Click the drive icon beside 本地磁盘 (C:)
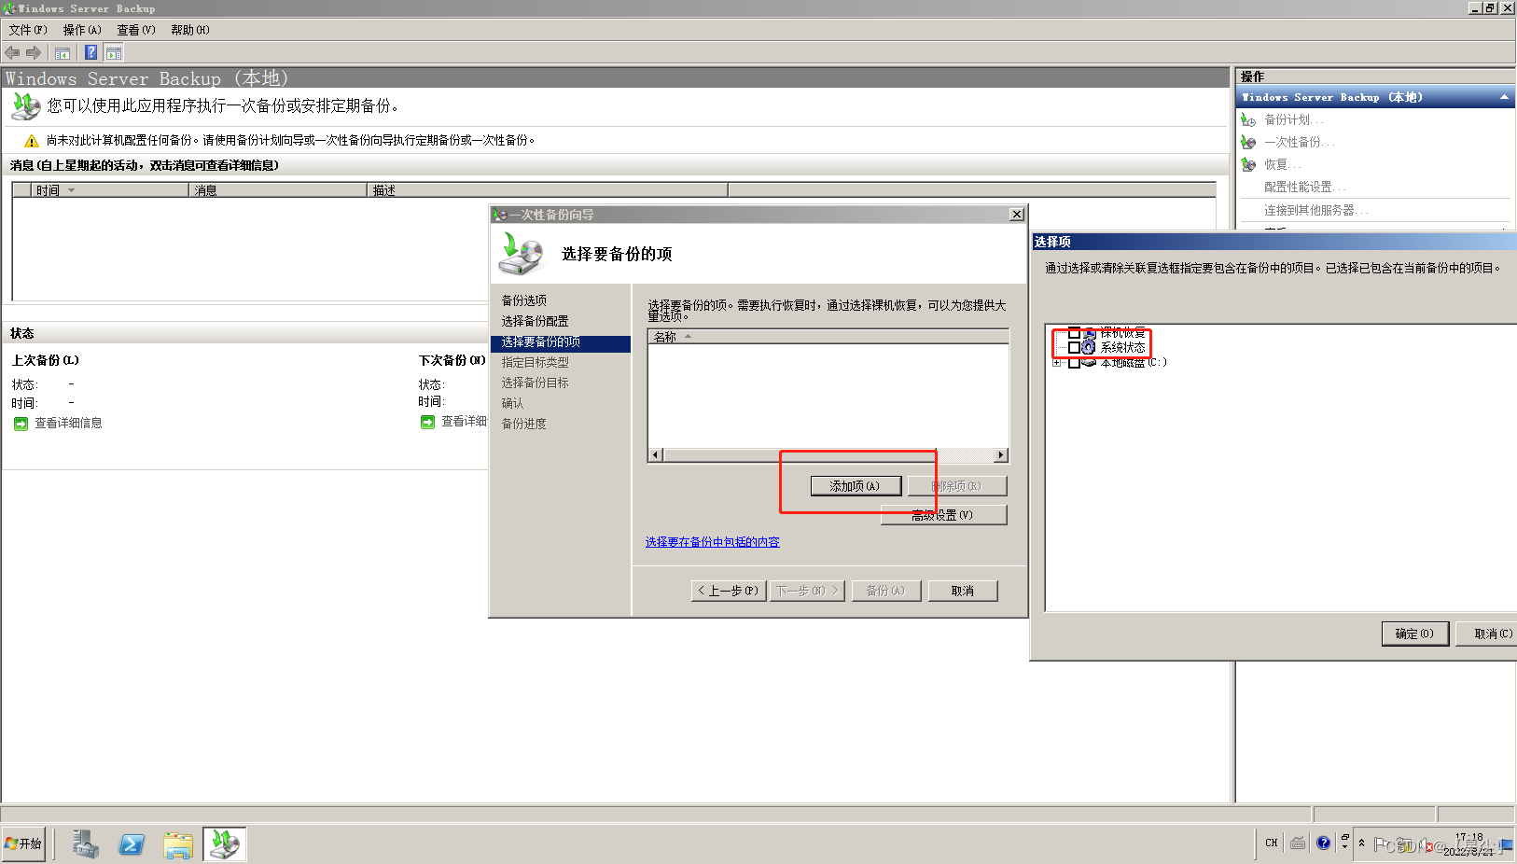Screen dimensions: 1517x864 [1089, 363]
